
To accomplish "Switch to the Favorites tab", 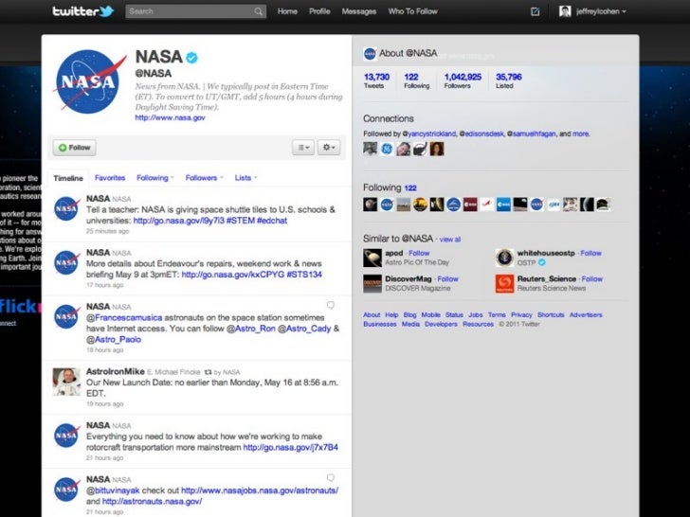I will point(110,178).
